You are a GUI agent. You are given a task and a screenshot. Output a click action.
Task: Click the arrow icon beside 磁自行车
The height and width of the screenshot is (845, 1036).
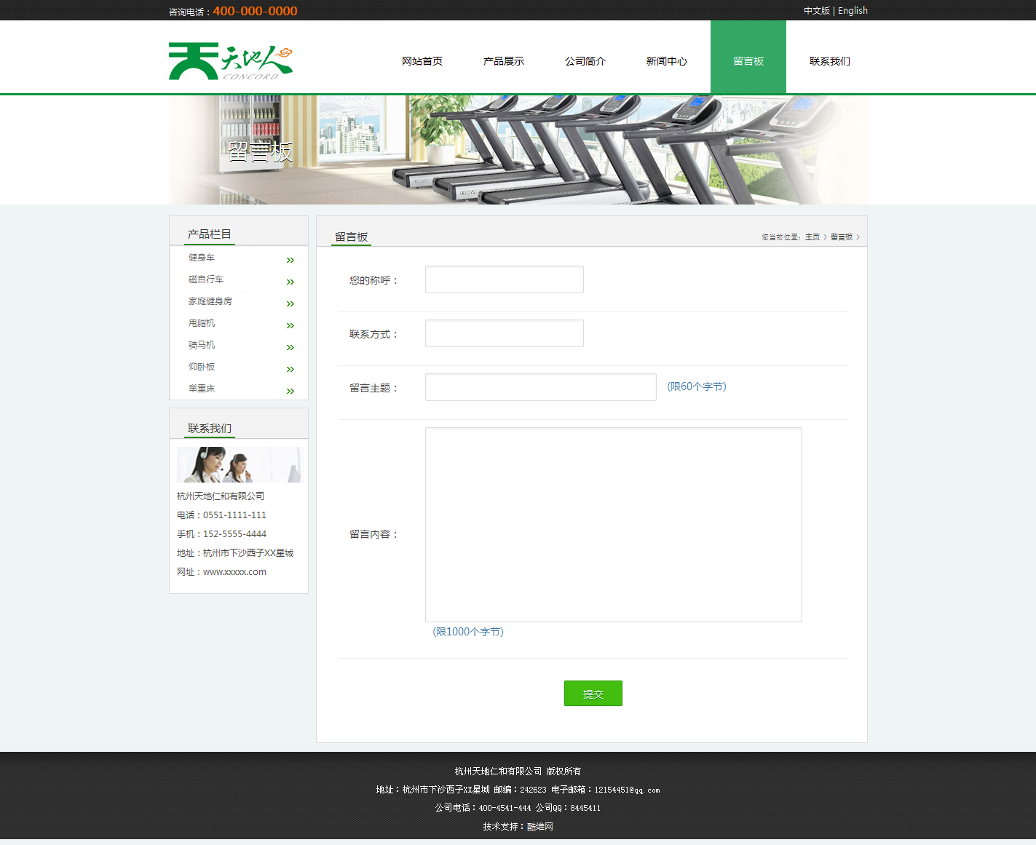tap(290, 282)
